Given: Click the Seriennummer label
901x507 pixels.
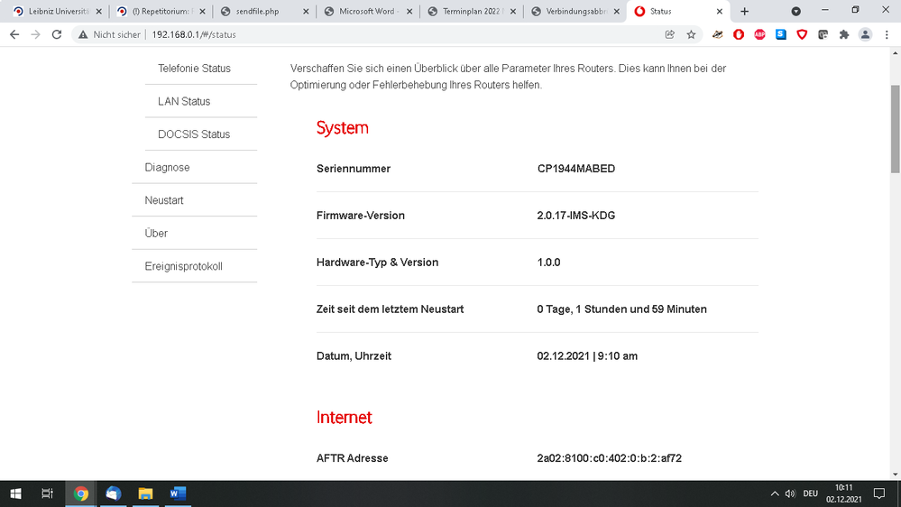Looking at the screenshot, I should point(354,169).
